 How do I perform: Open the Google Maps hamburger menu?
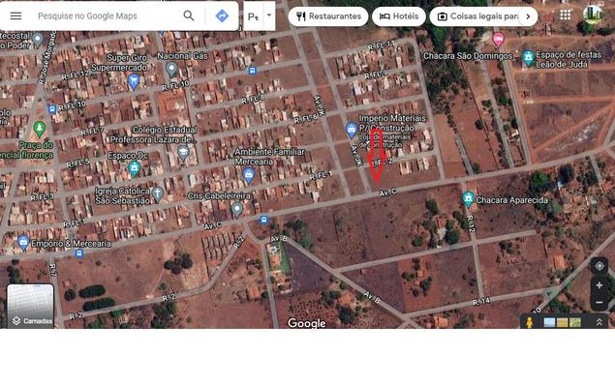pos(15,16)
